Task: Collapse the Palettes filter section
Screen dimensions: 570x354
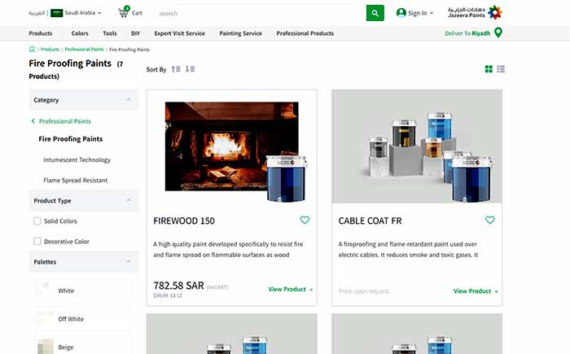Action: tap(129, 262)
